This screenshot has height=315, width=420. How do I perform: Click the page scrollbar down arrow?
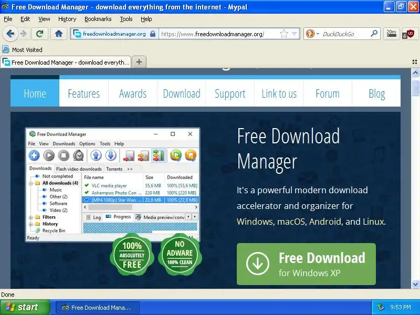tap(415, 284)
